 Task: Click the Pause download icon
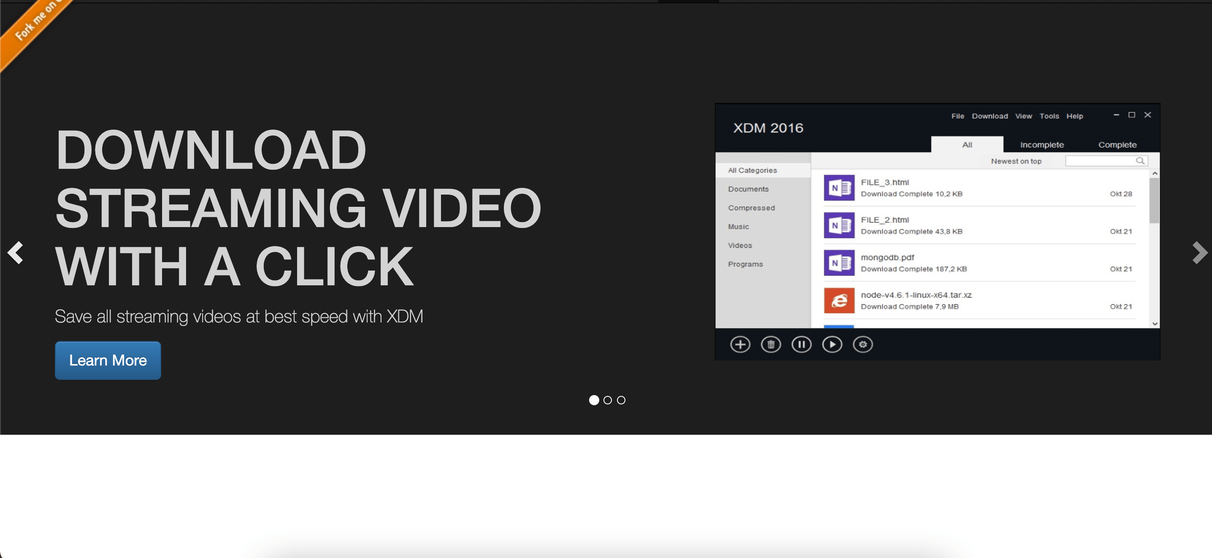tap(802, 344)
